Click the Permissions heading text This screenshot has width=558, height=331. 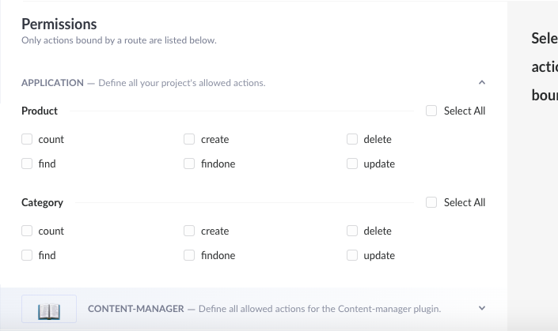coord(59,24)
